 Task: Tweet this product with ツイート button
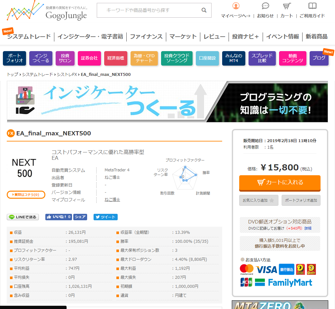pyautogui.click(x=105, y=217)
